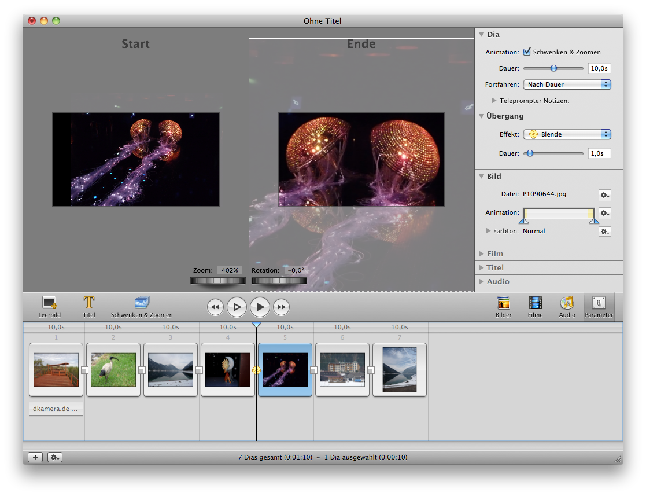Start playback with the solid play button
Viewport: 646px width, 496px height.
click(x=260, y=307)
